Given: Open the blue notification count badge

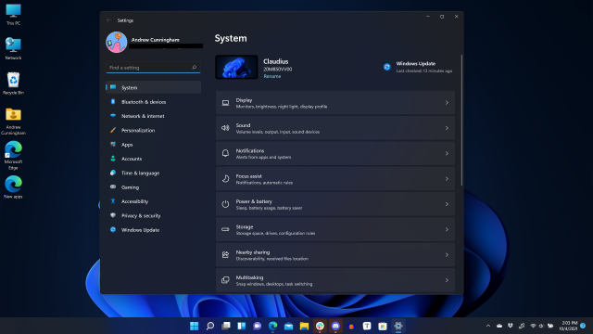Looking at the screenshot, I should (583, 326).
